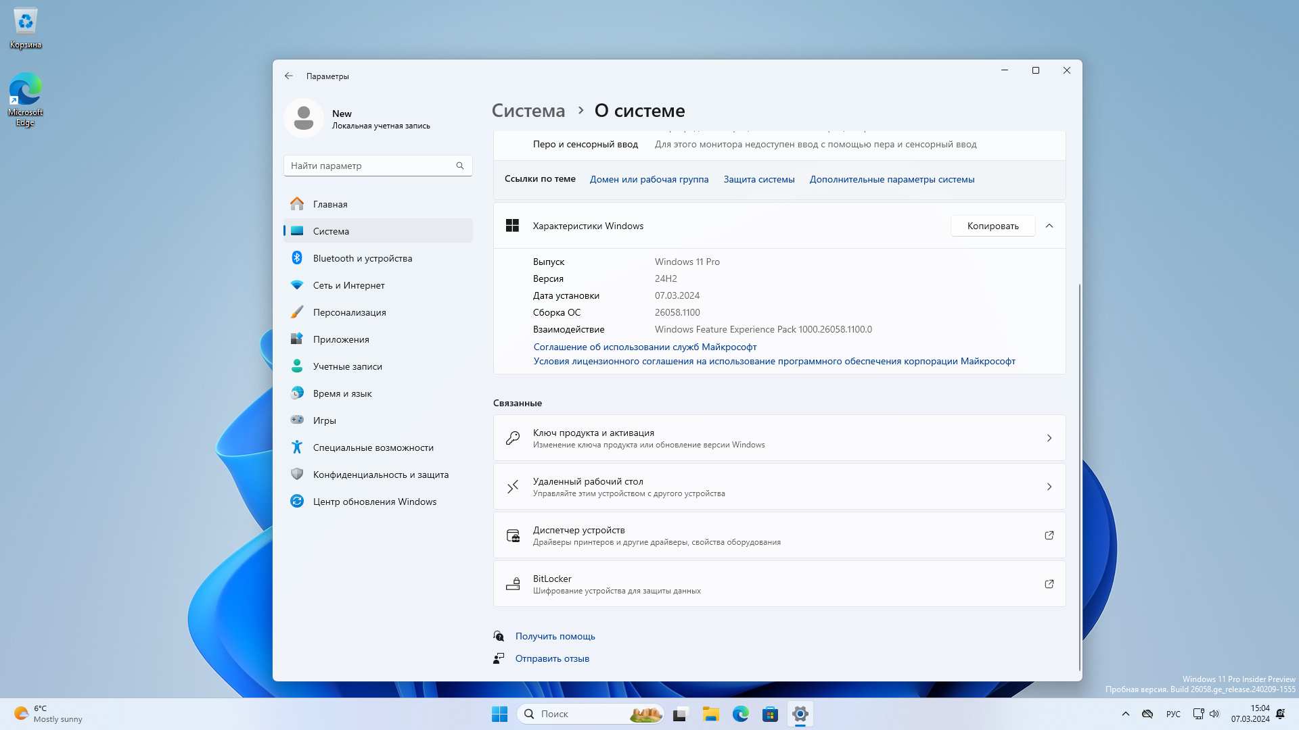Open Microsoft Store from taskbar

[770, 714]
